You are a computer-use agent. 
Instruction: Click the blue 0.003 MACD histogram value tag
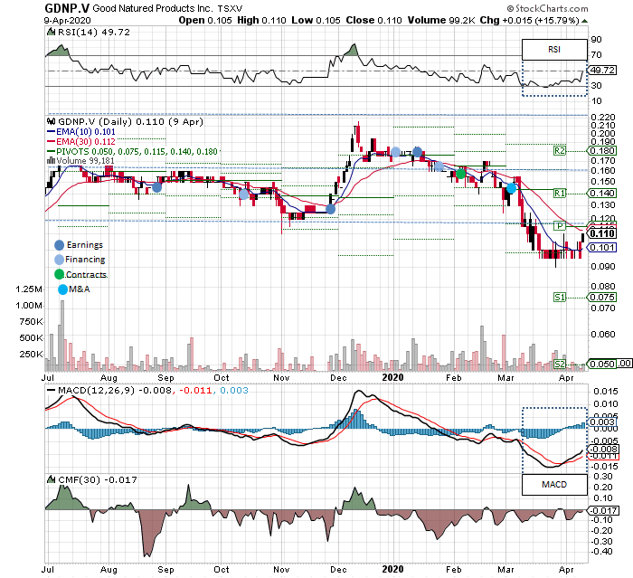603,422
